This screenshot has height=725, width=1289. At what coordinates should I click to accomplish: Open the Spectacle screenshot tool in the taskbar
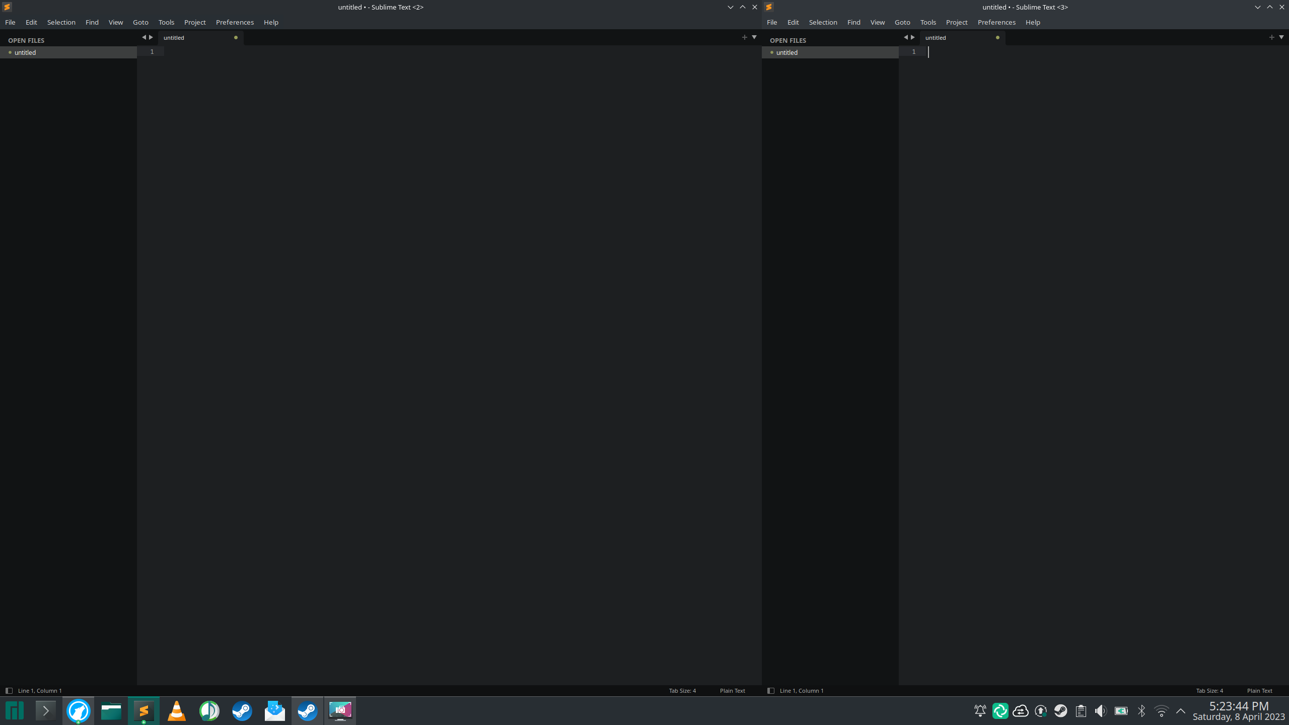340,711
